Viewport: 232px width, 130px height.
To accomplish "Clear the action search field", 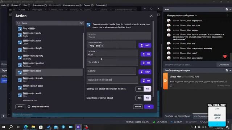I will (x=81, y=23).
